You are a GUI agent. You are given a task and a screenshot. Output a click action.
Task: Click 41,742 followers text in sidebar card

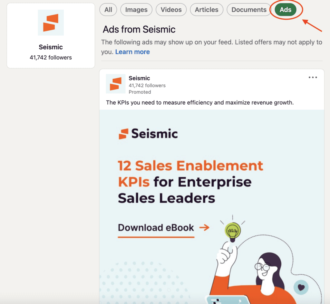[x=51, y=58]
